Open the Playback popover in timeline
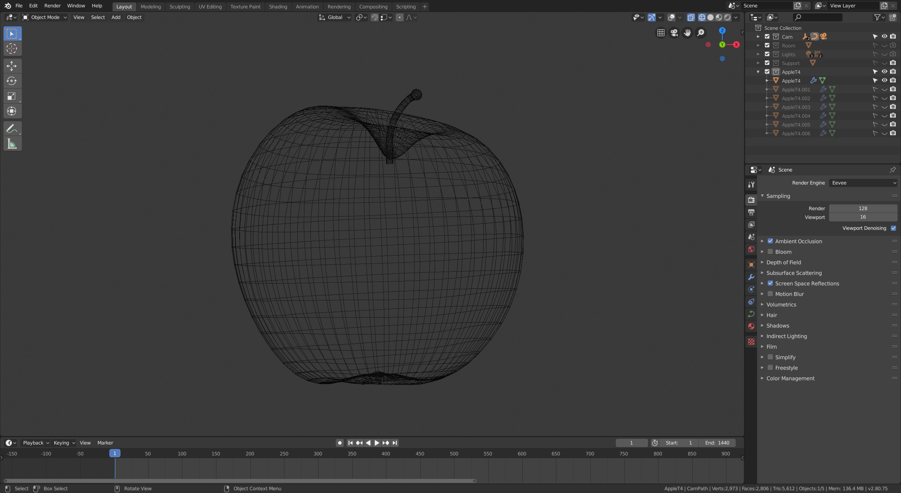The width and height of the screenshot is (901, 493). coord(35,443)
